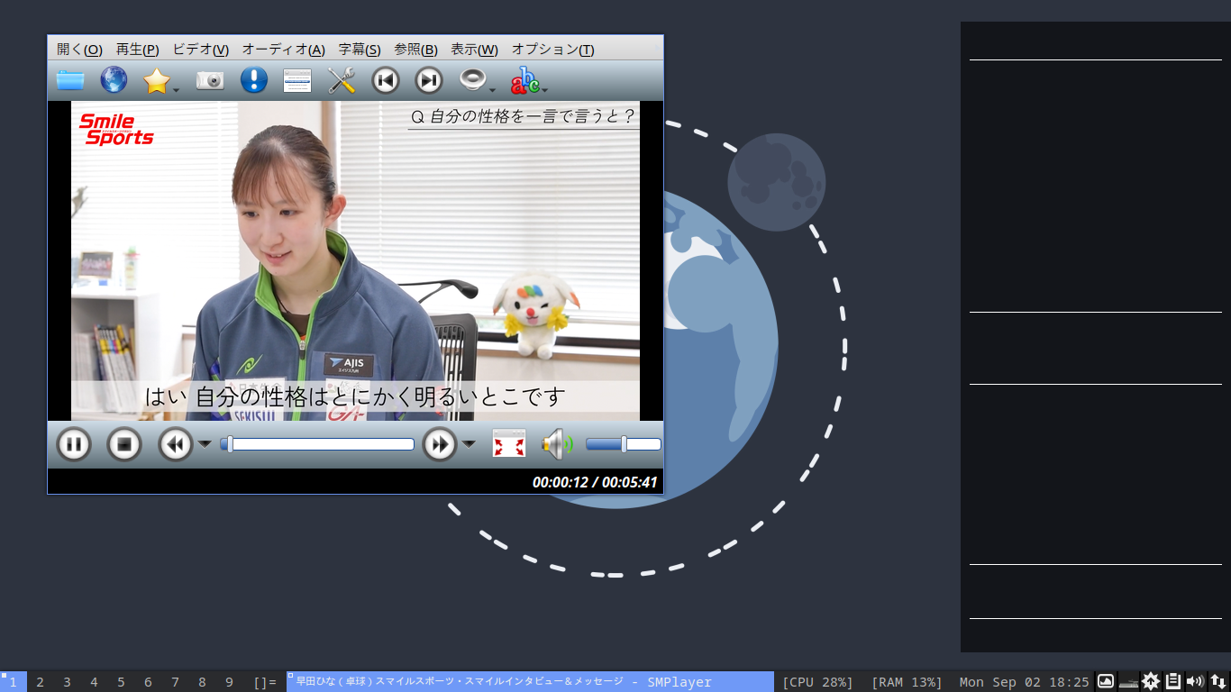The height and width of the screenshot is (692, 1231).
Task: Click the SMPlayer window title in taskbar
Action: point(530,682)
